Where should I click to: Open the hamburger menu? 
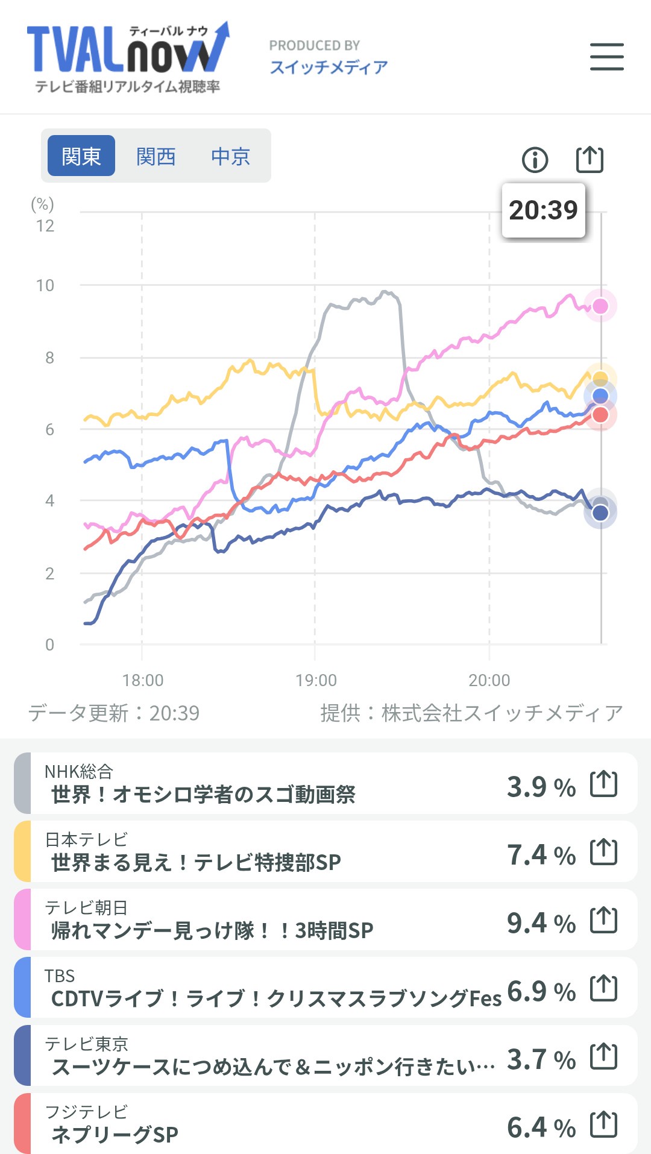[606, 57]
